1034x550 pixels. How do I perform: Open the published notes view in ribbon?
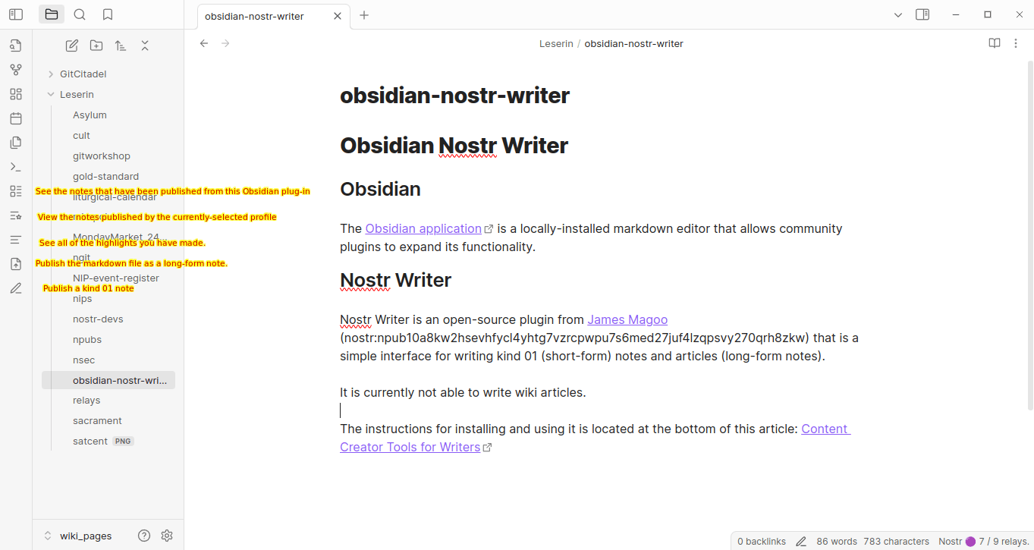(16, 191)
